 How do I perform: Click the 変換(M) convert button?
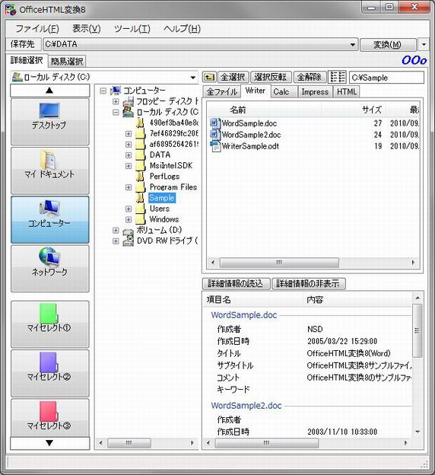click(x=388, y=45)
